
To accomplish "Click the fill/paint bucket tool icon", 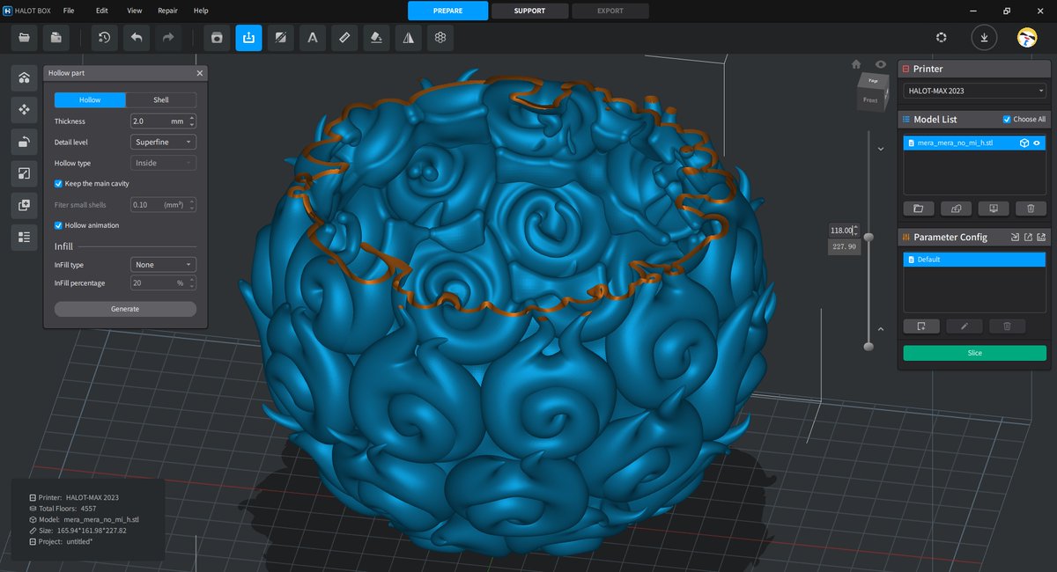I will (376, 38).
